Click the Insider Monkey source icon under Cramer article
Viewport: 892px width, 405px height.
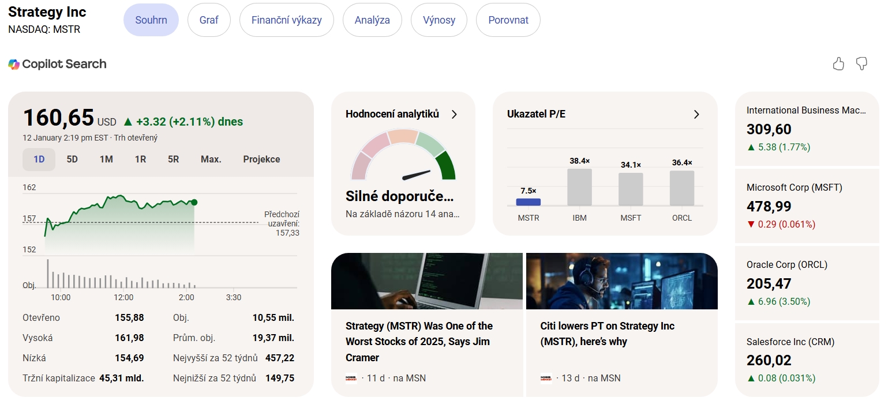click(351, 378)
